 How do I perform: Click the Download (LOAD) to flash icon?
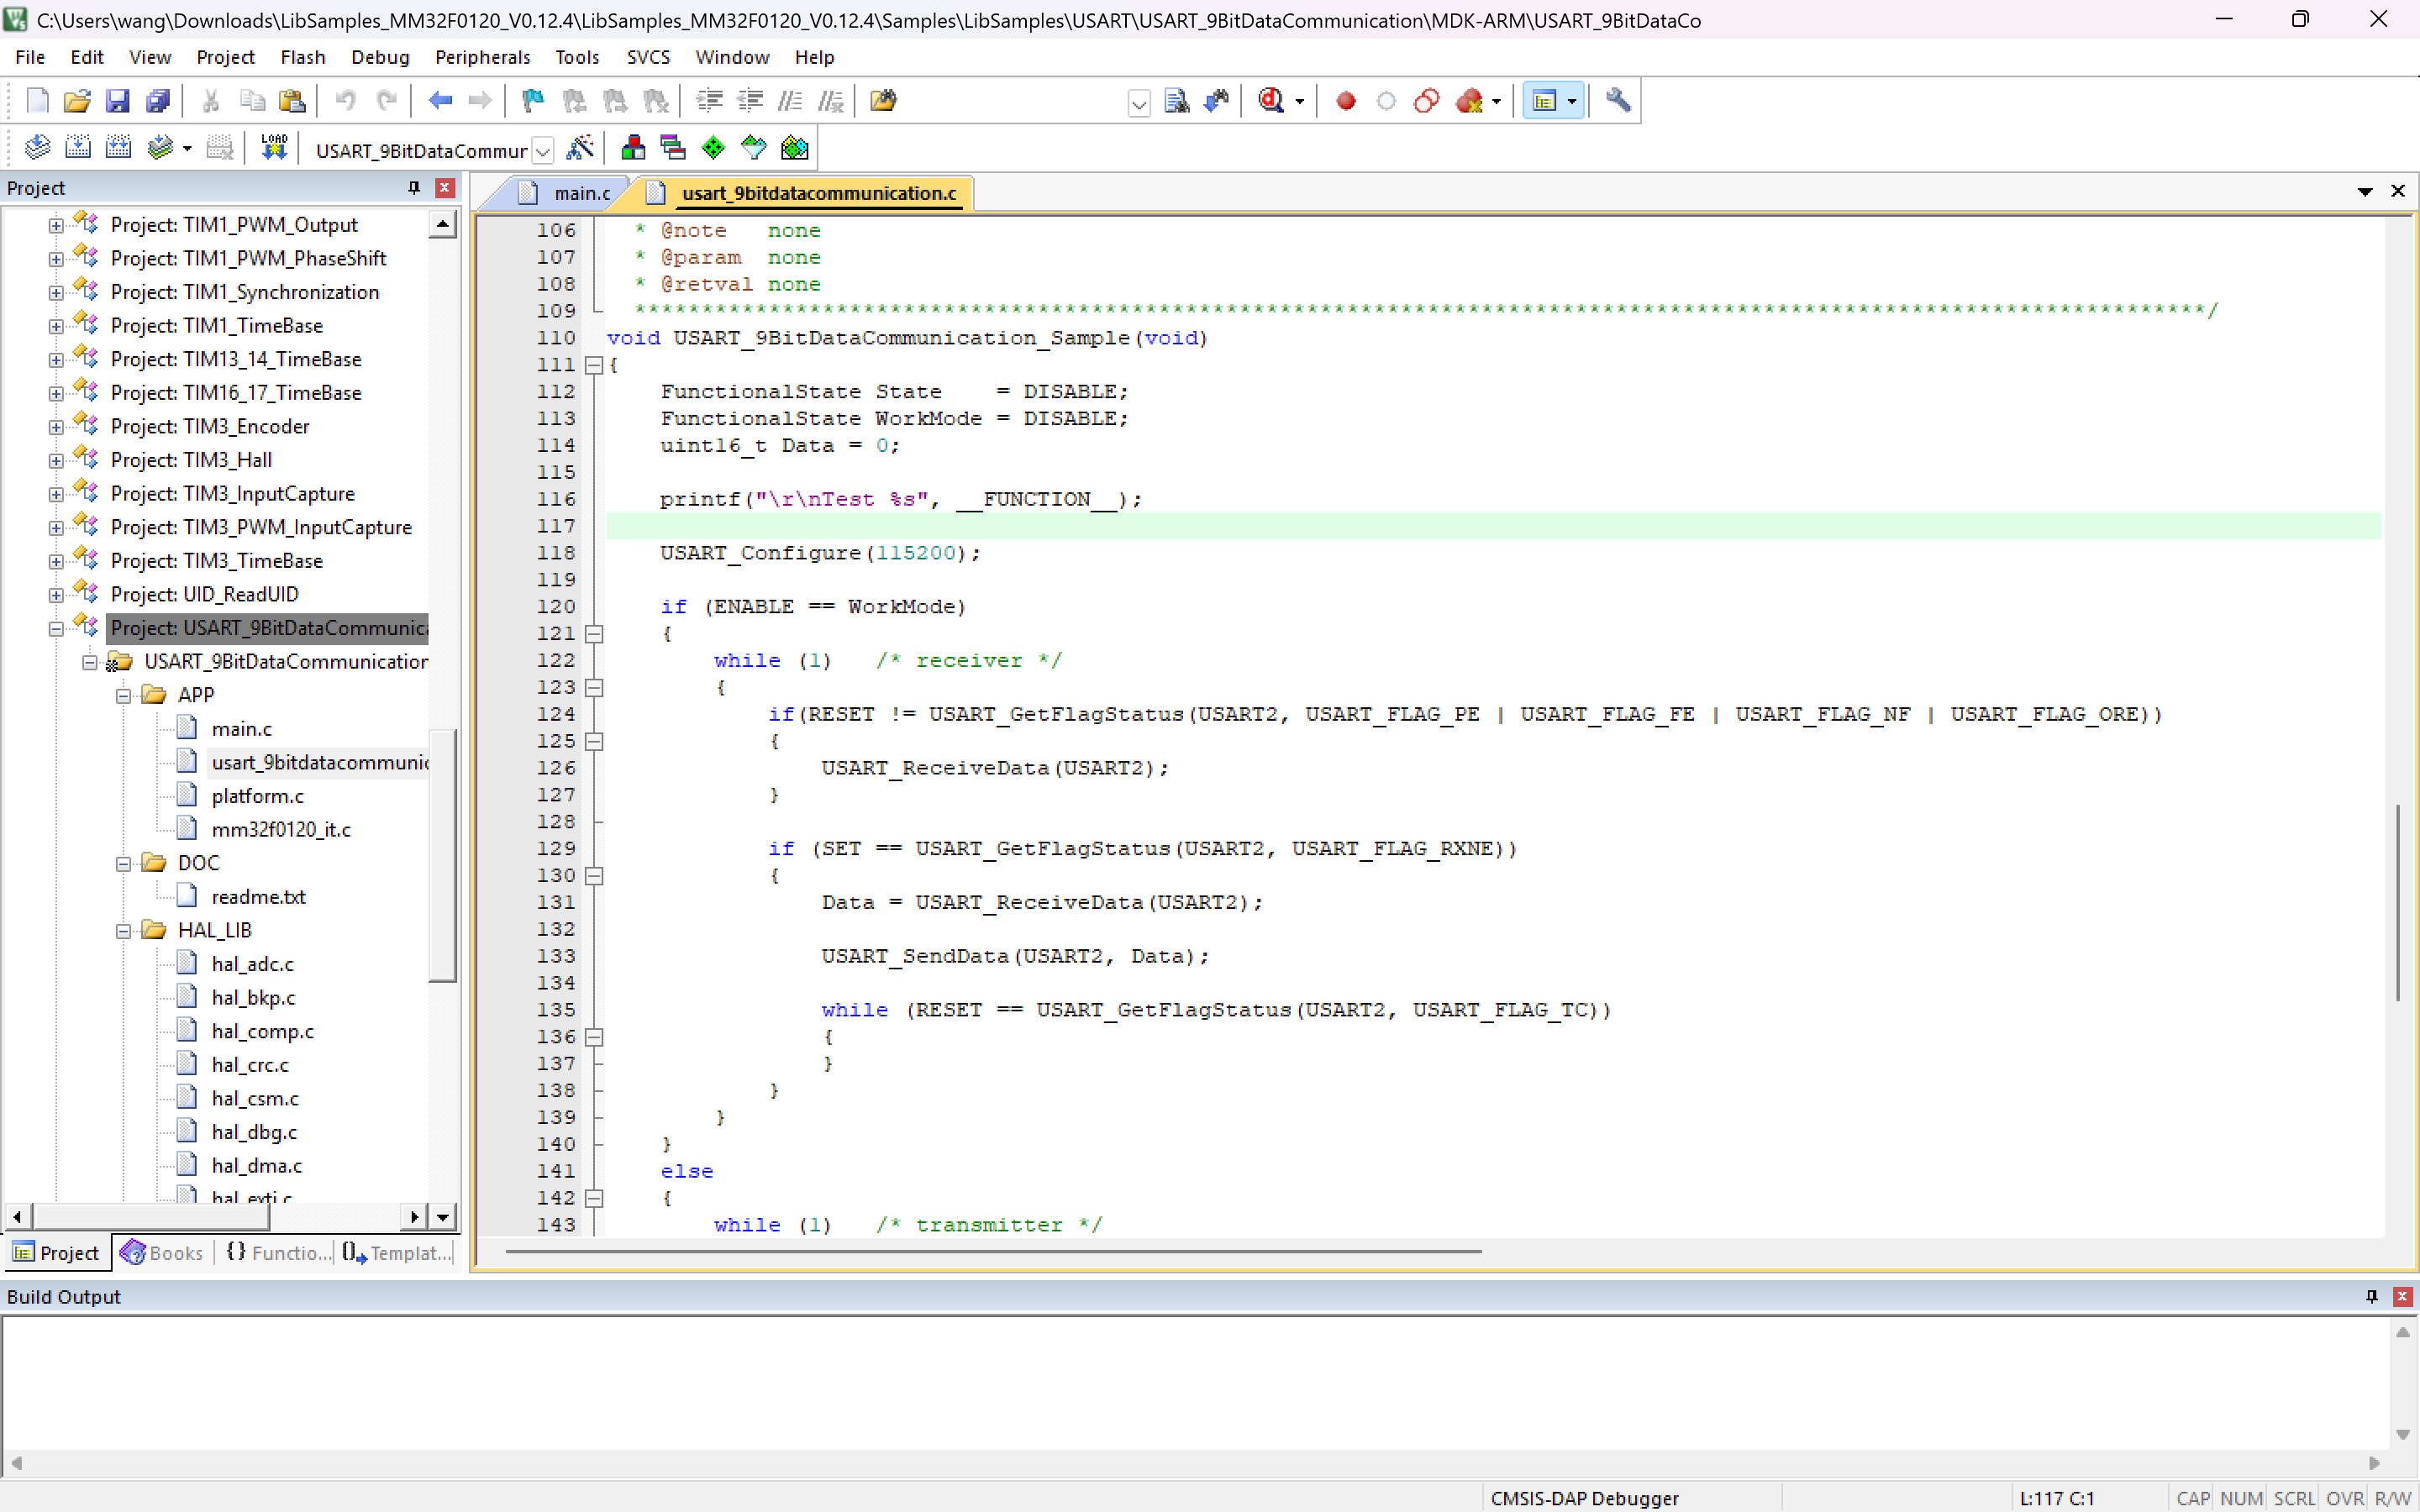tap(273, 148)
